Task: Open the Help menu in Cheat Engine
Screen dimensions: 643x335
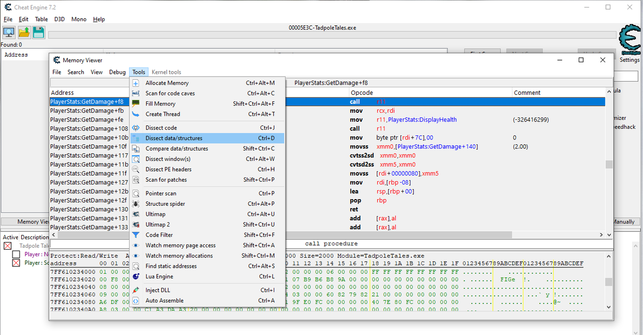Action: tap(99, 19)
